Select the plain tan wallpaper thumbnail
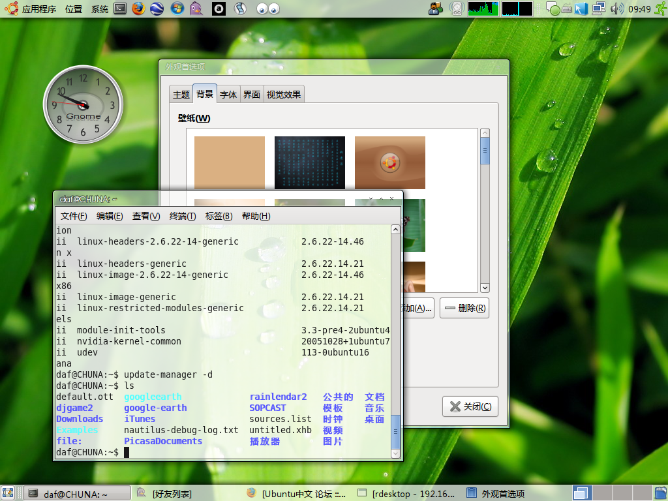 [x=230, y=162]
